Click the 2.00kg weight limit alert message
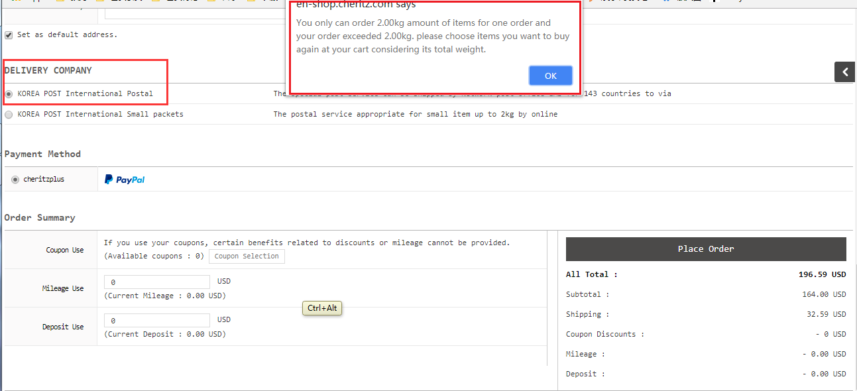The image size is (857, 391). click(433, 36)
